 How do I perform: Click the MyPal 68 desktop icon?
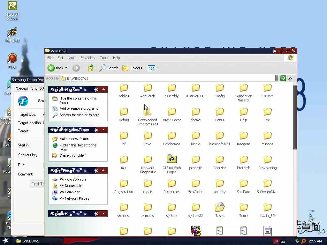[12, 35]
